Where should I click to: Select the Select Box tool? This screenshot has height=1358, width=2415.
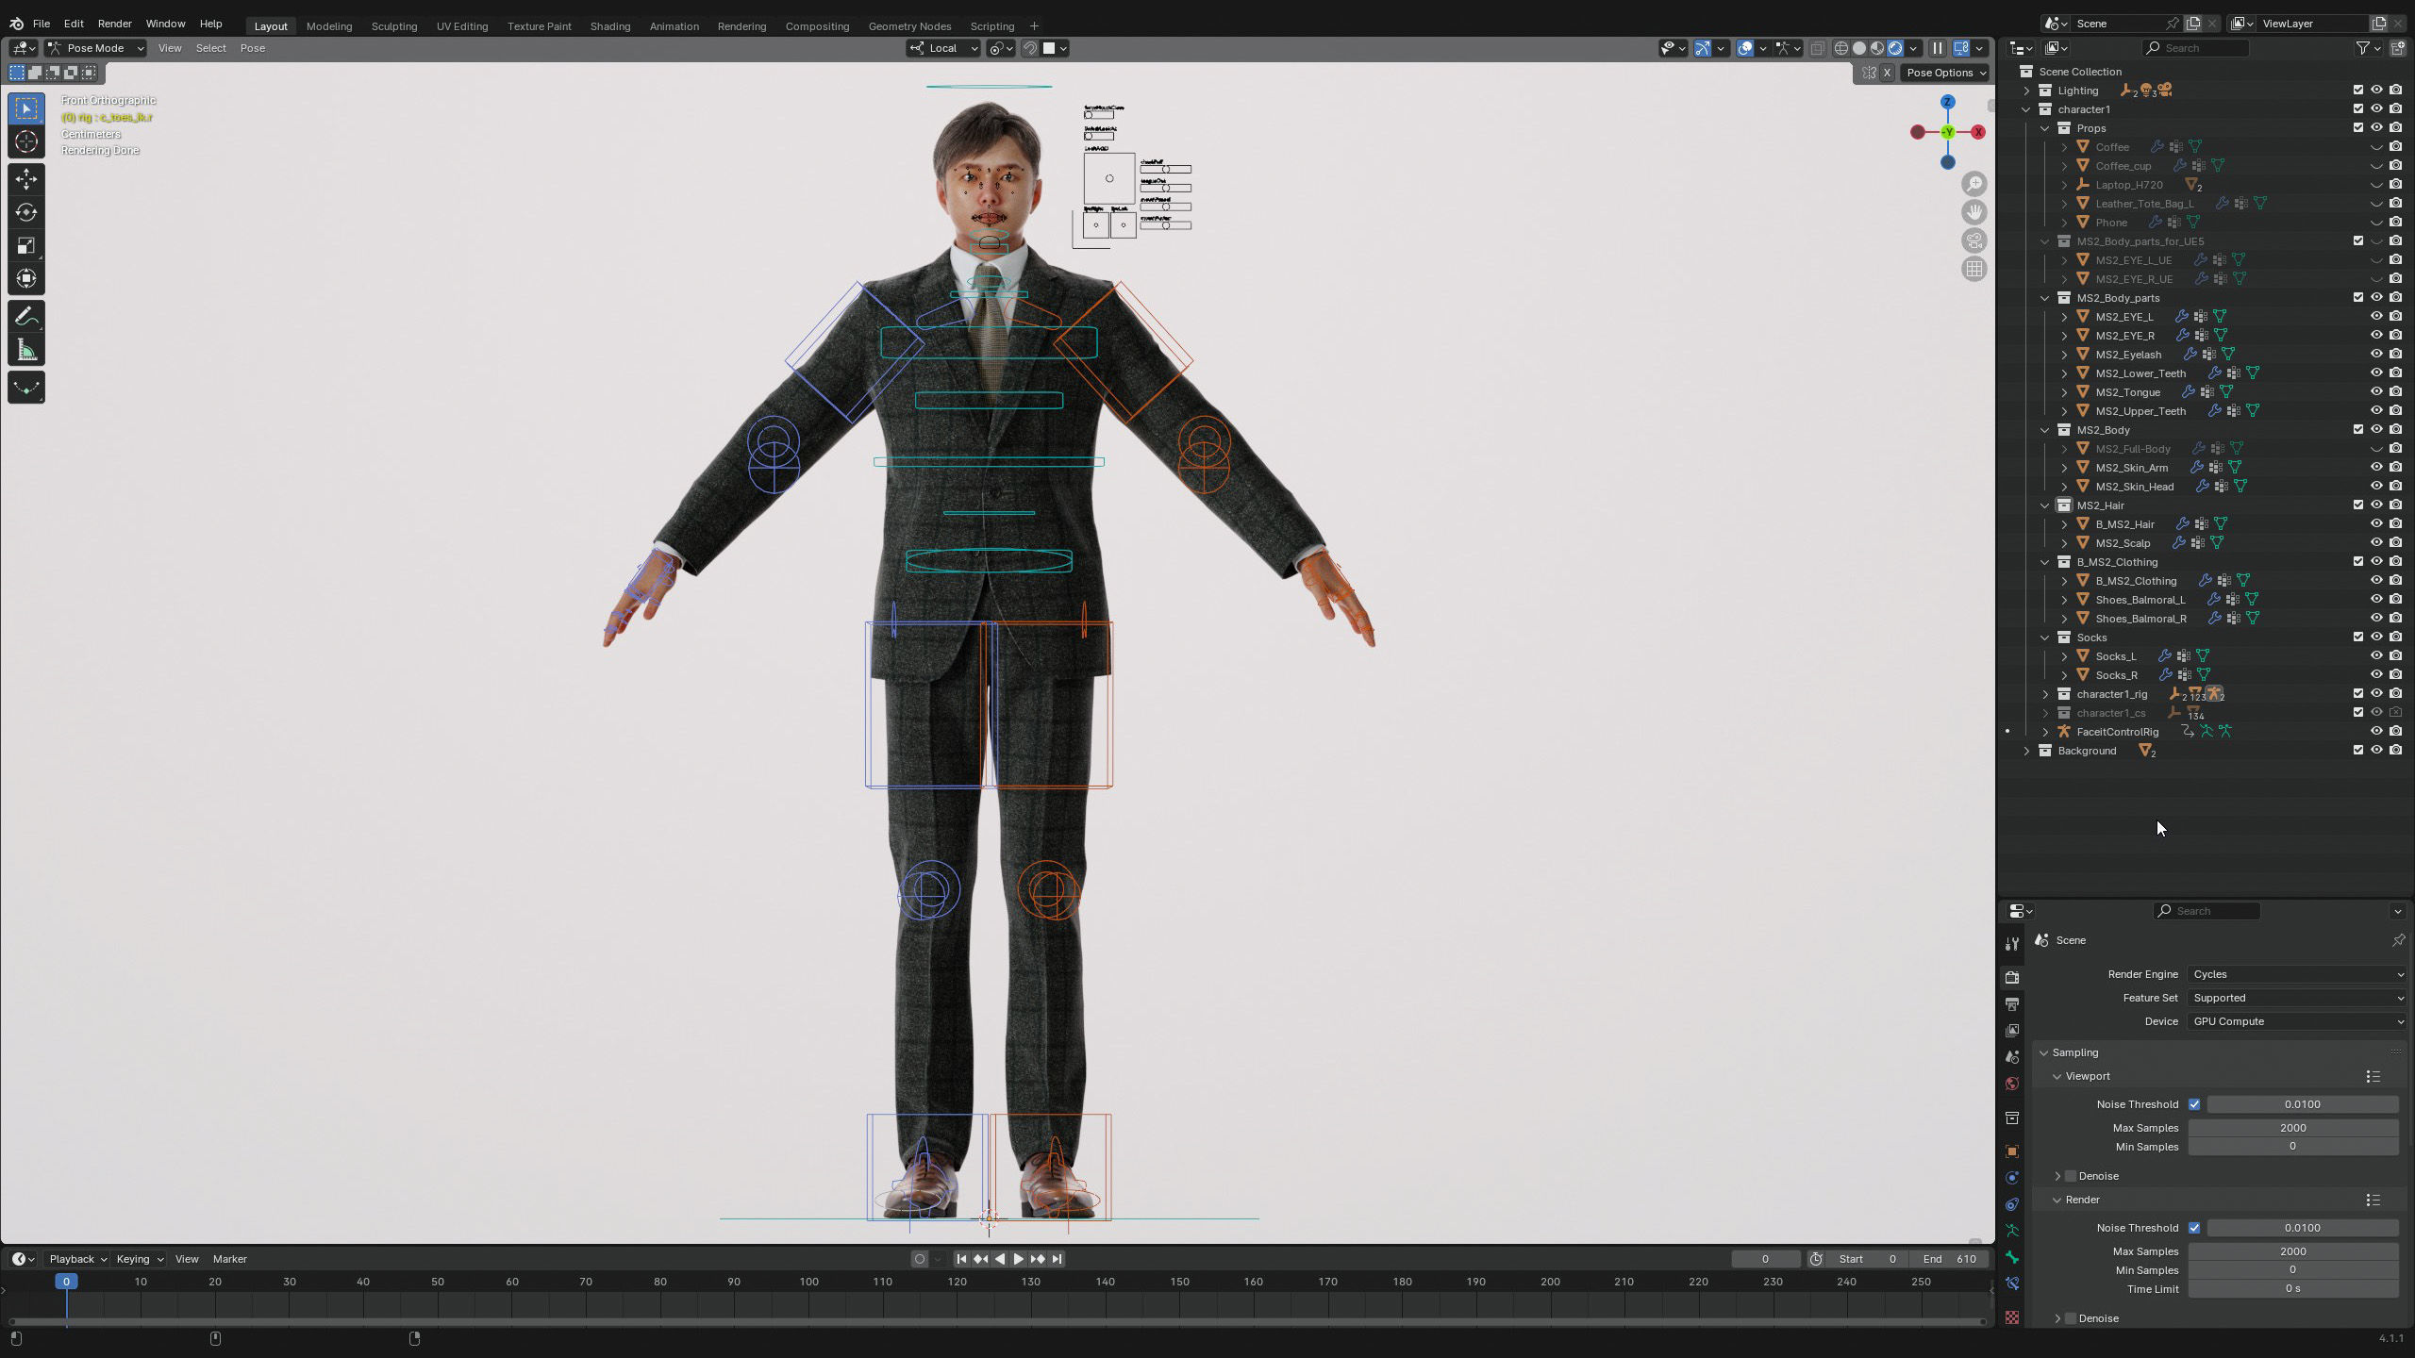[26, 108]
